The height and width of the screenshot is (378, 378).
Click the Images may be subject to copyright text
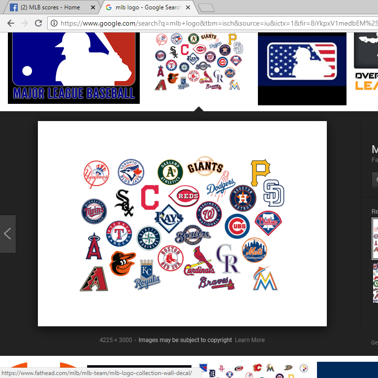(x=185, y=340)
